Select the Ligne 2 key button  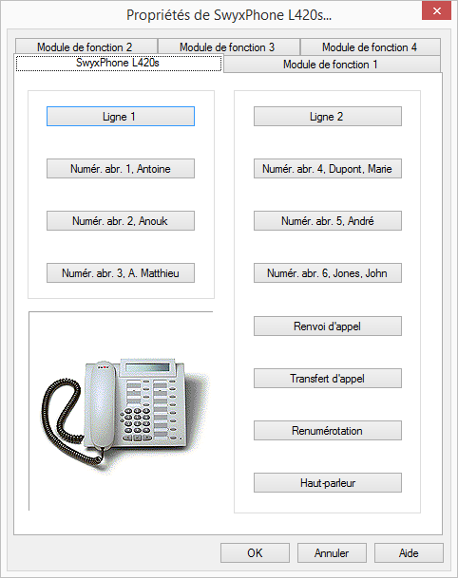[x=328, y=117]
